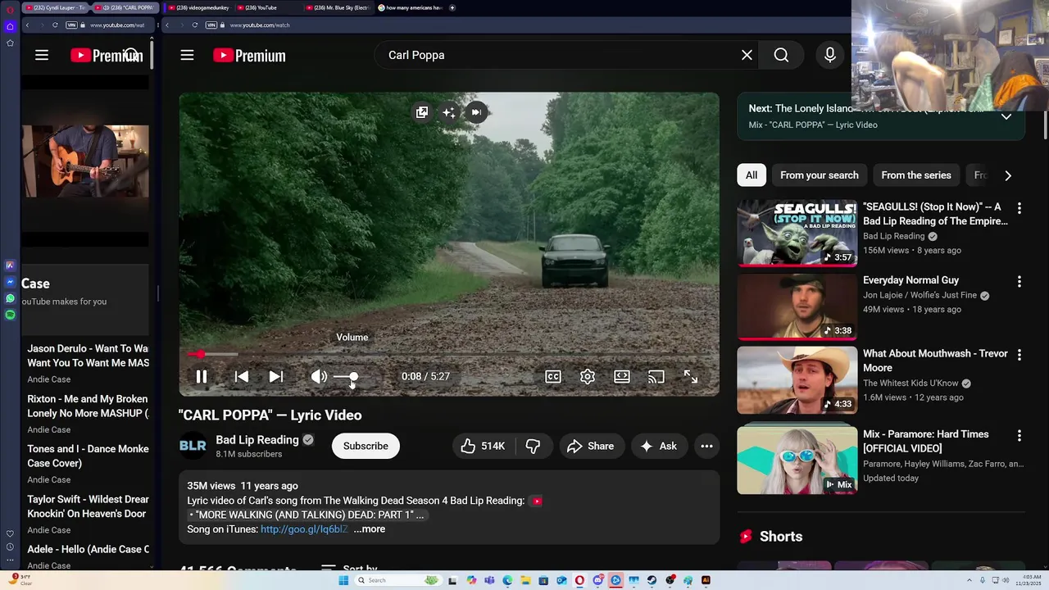Reload the main youtube.com/watch page
The width and height of the screenshot is (1049, 590).
click(x=194, y=25)
